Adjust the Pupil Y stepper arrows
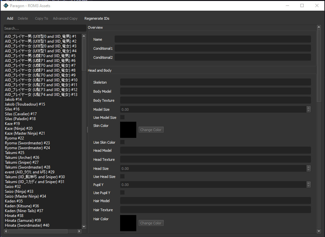Image resolution: width=325 pixels, height=237 pixels. (308, 185)
